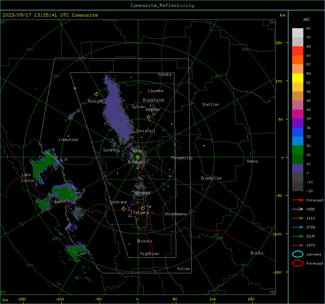Select the purple 39-36 dBZ swatch
This screenshot has height=304, width=325.
tap(298, 123)
